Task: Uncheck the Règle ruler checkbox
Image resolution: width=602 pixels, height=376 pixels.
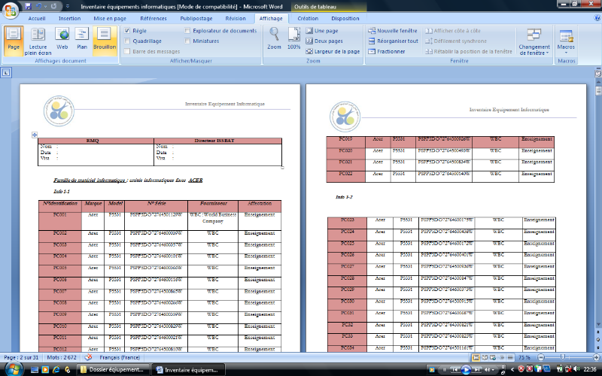Action: (x=127, y=31)
